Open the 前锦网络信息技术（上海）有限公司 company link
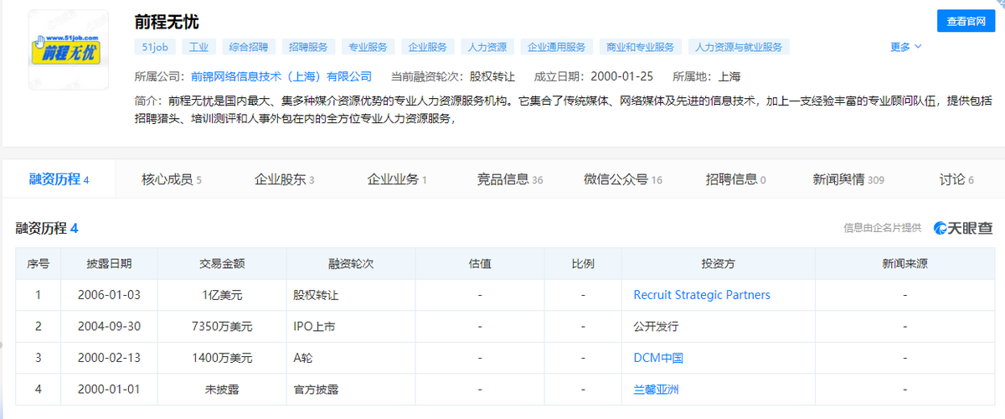The width and height of the screenshot is (1005, 419). click(281, 76)
